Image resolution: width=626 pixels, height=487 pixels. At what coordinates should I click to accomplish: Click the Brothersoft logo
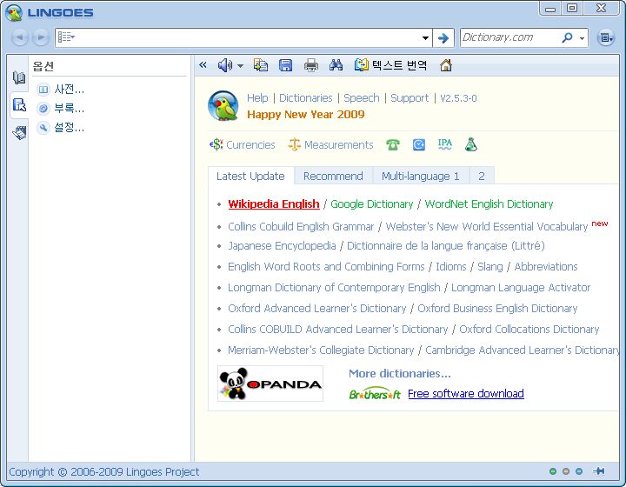(x=375, y=394)
